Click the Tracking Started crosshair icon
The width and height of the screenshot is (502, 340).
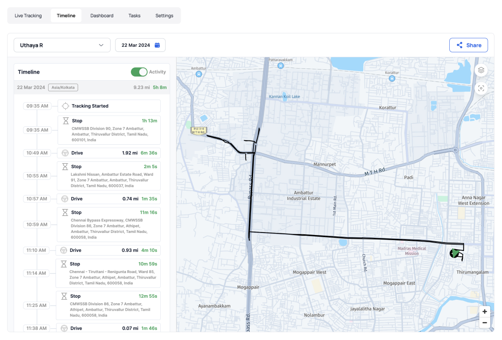[66, 106]
